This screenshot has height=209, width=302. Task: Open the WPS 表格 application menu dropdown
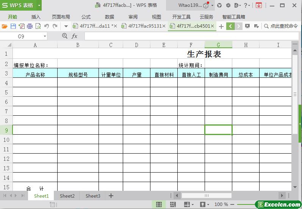coord(39,5)
